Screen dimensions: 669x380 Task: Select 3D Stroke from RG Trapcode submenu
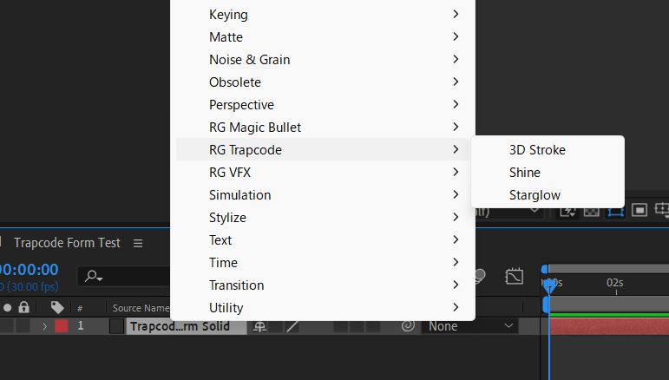[548, 150]
